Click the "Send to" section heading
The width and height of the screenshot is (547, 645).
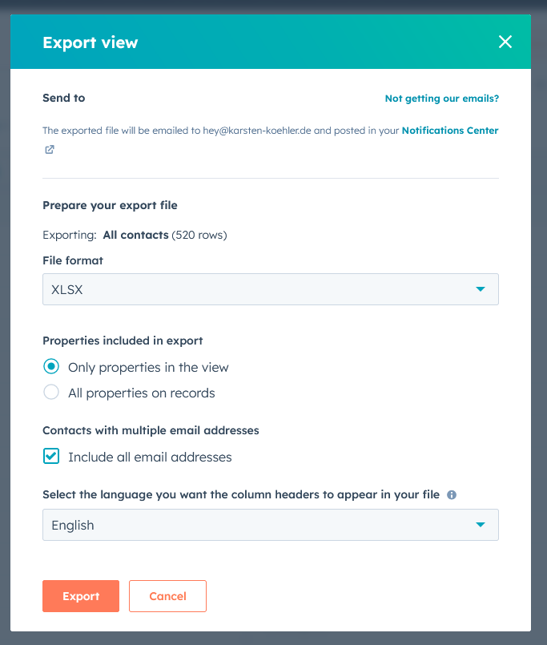[63, 98]
